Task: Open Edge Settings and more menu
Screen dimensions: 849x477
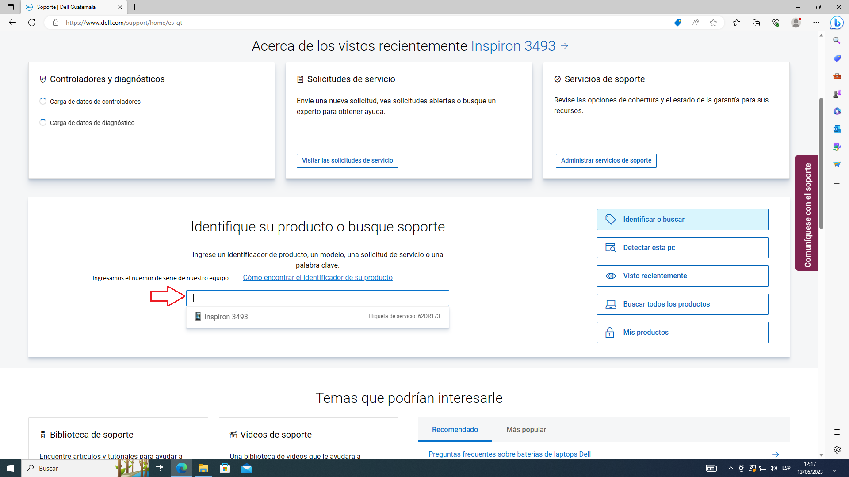Action: 816,23
